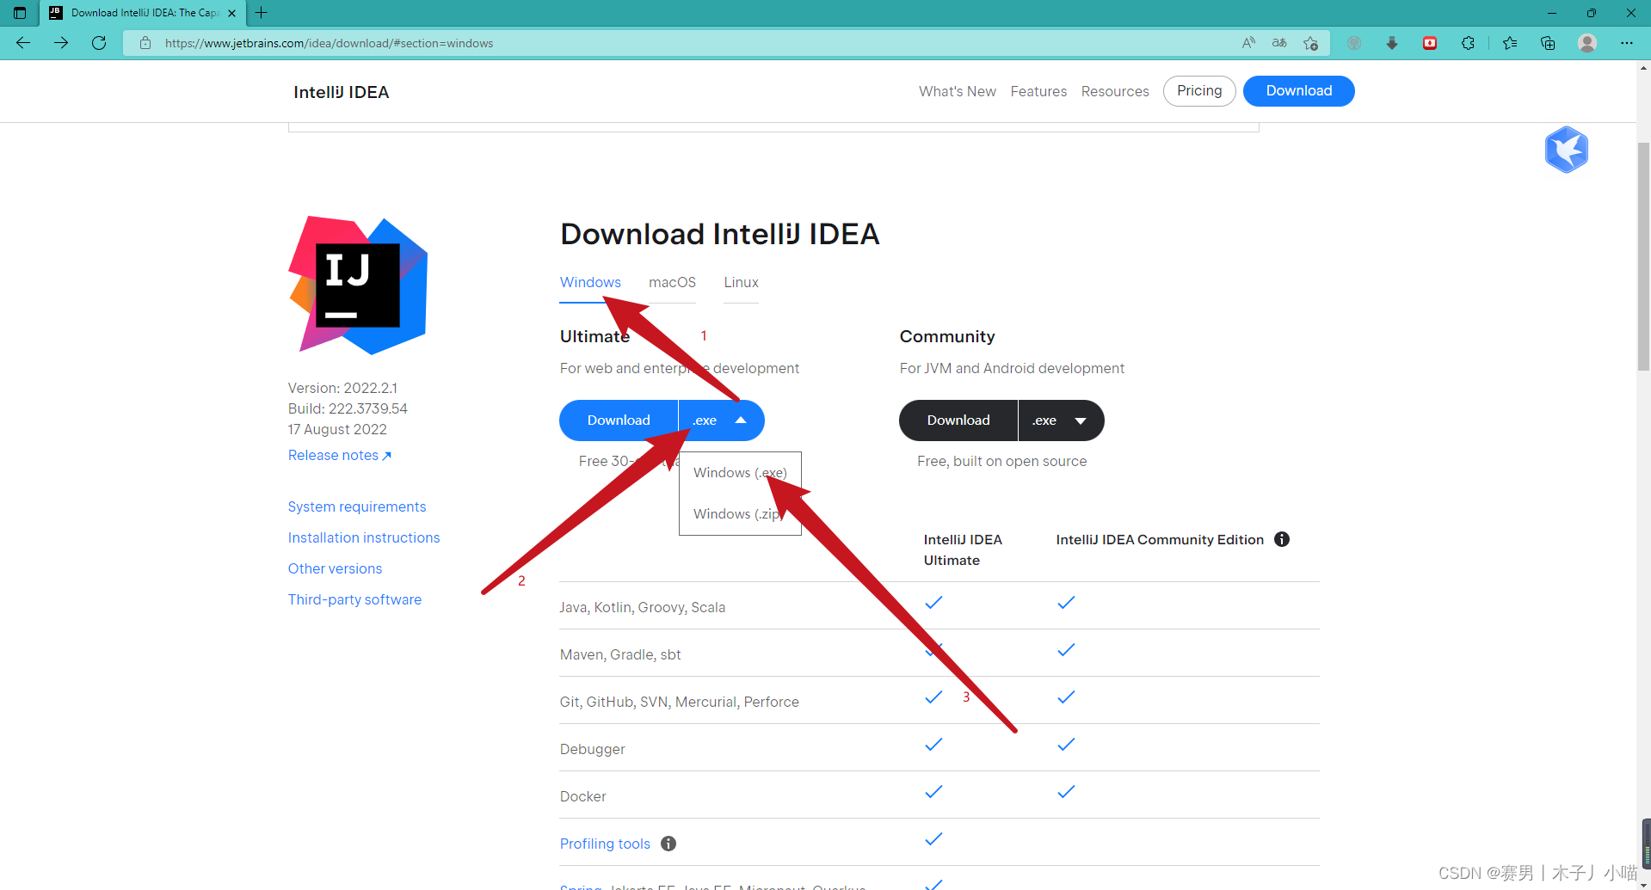Click the page refresh icon
Image resolution: width=1651 pixels, height=890 pixels.
(98, 42)
